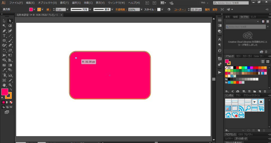Open the 線 stroke panel link
Screen dimensions: 271x143
[x=48, y=10]
